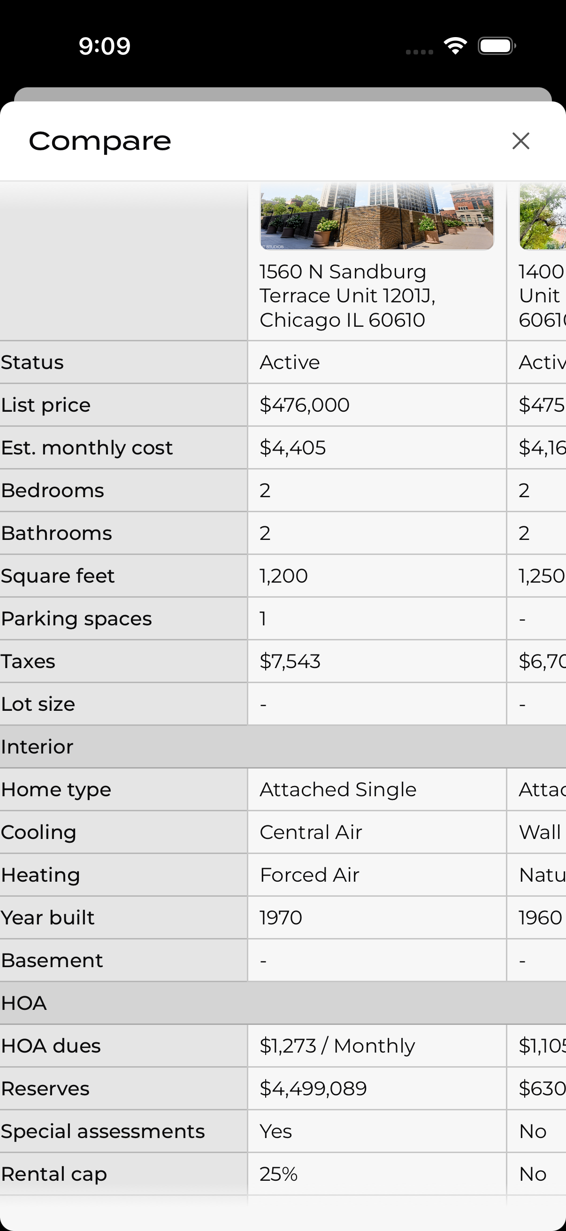Viewport: 566px width, 1231px height.
Task: Open the 1560 N Sandburg Terrace photo
Action: pyautogui.click(x=376, y=216)
